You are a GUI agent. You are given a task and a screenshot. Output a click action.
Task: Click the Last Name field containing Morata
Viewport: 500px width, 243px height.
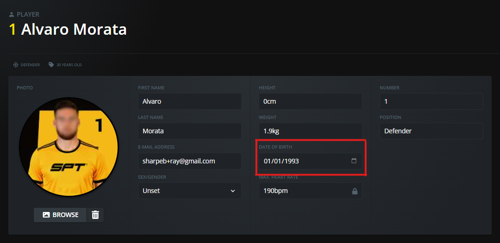click(189, 131)
